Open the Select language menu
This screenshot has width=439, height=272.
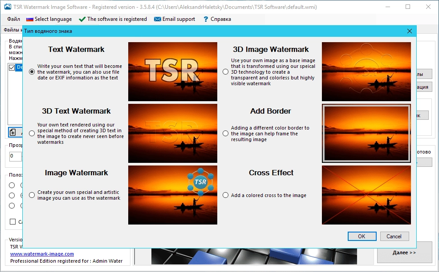pos(49,19)
